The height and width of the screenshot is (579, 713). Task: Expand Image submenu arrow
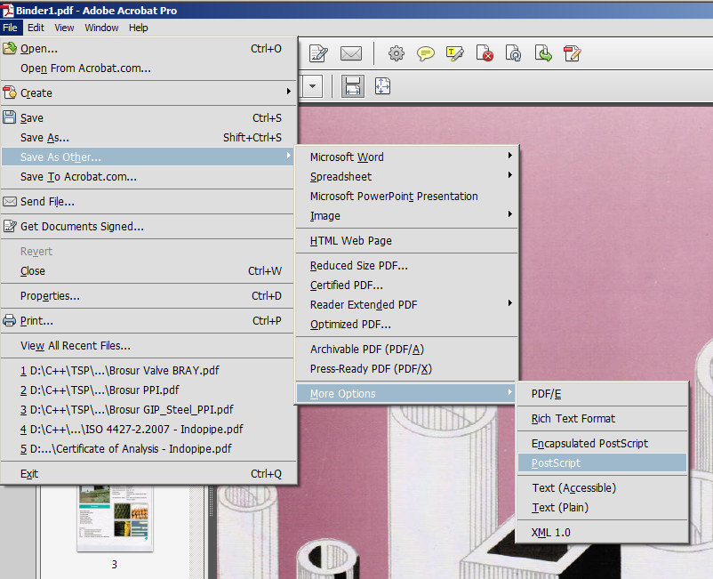[x=510, y=214]
